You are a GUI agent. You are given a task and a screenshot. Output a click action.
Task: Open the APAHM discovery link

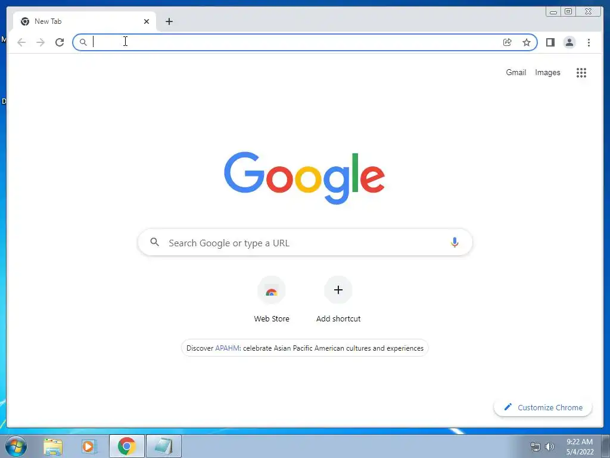[227, 348]
